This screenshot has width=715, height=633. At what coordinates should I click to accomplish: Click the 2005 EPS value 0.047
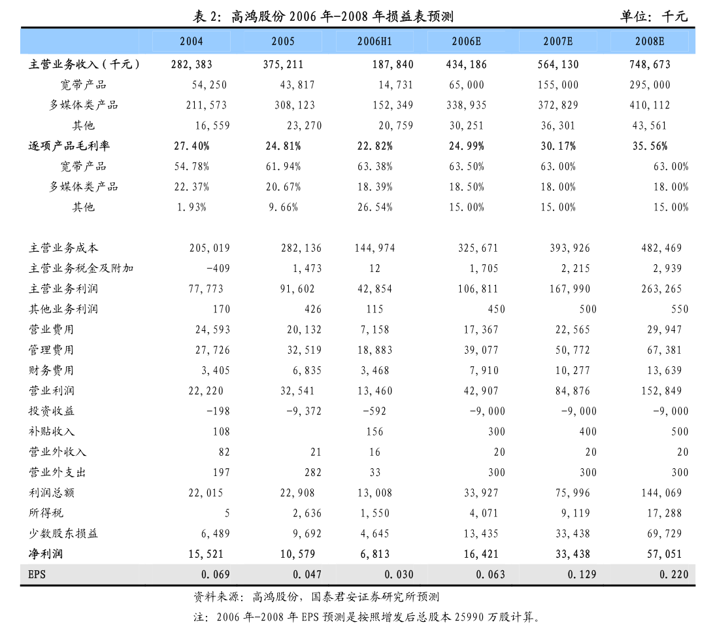coord(307,575)
